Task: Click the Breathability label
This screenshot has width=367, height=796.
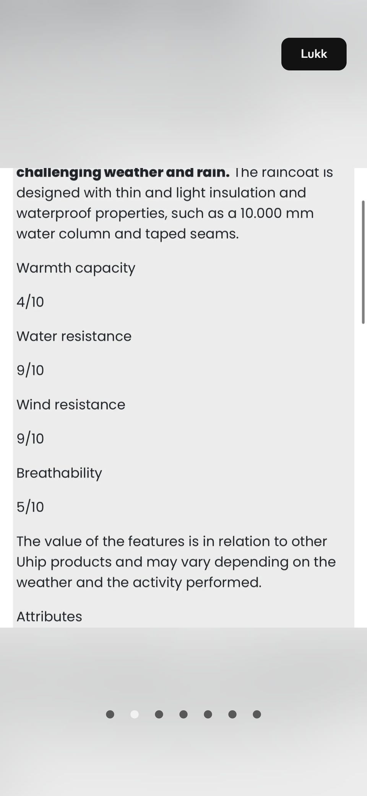Action: click(59, 473)
